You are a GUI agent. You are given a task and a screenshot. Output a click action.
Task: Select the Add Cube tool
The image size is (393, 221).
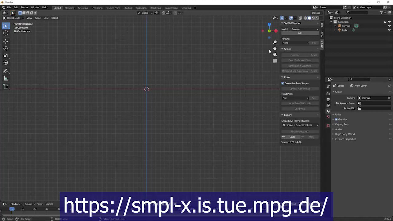tap(6, 87)
